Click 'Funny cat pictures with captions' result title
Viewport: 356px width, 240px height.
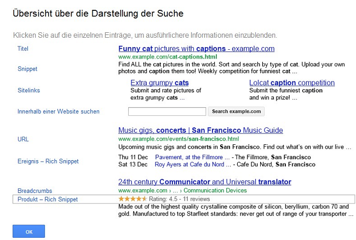click(x=197, y=49)
